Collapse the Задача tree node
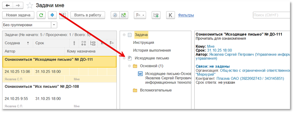The height and width of the screenshot is (113, 294). pyautogui.click(x=124, y=35)
